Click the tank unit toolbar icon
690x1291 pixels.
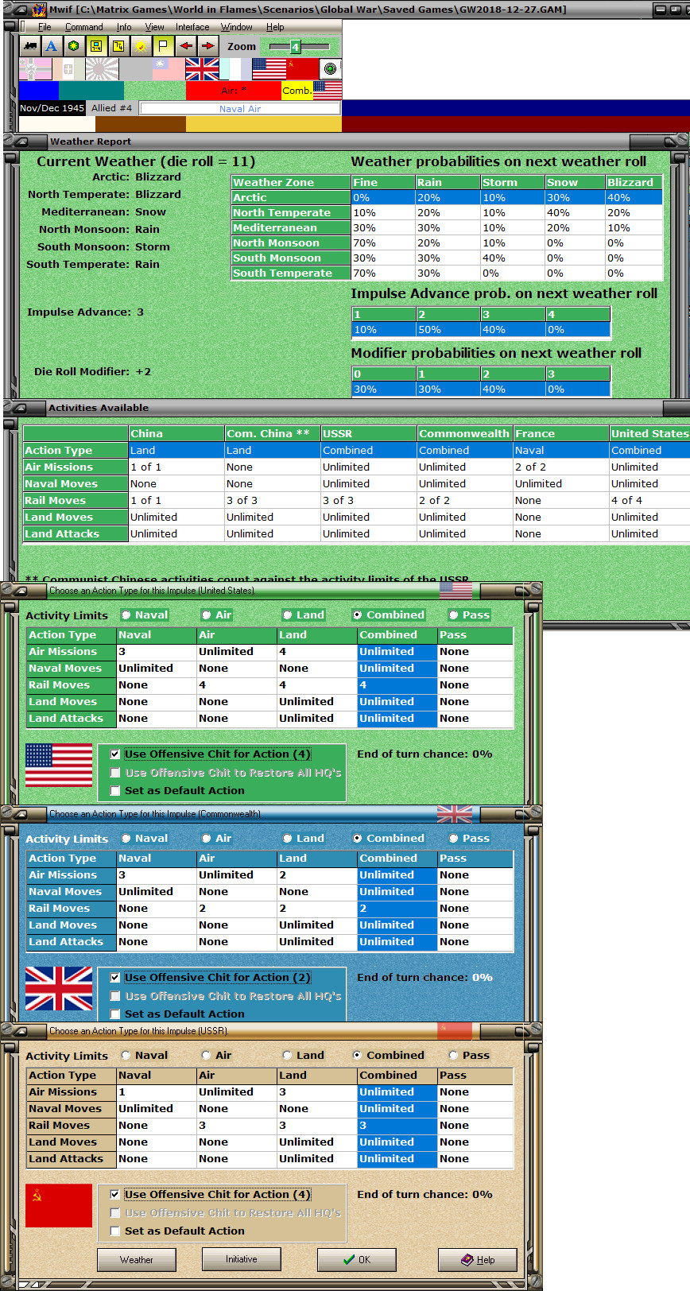(29, 46)
